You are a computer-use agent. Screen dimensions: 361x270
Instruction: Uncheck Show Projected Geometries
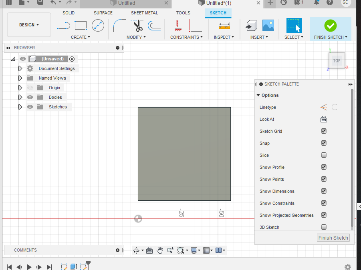click(x=324, y=215)
